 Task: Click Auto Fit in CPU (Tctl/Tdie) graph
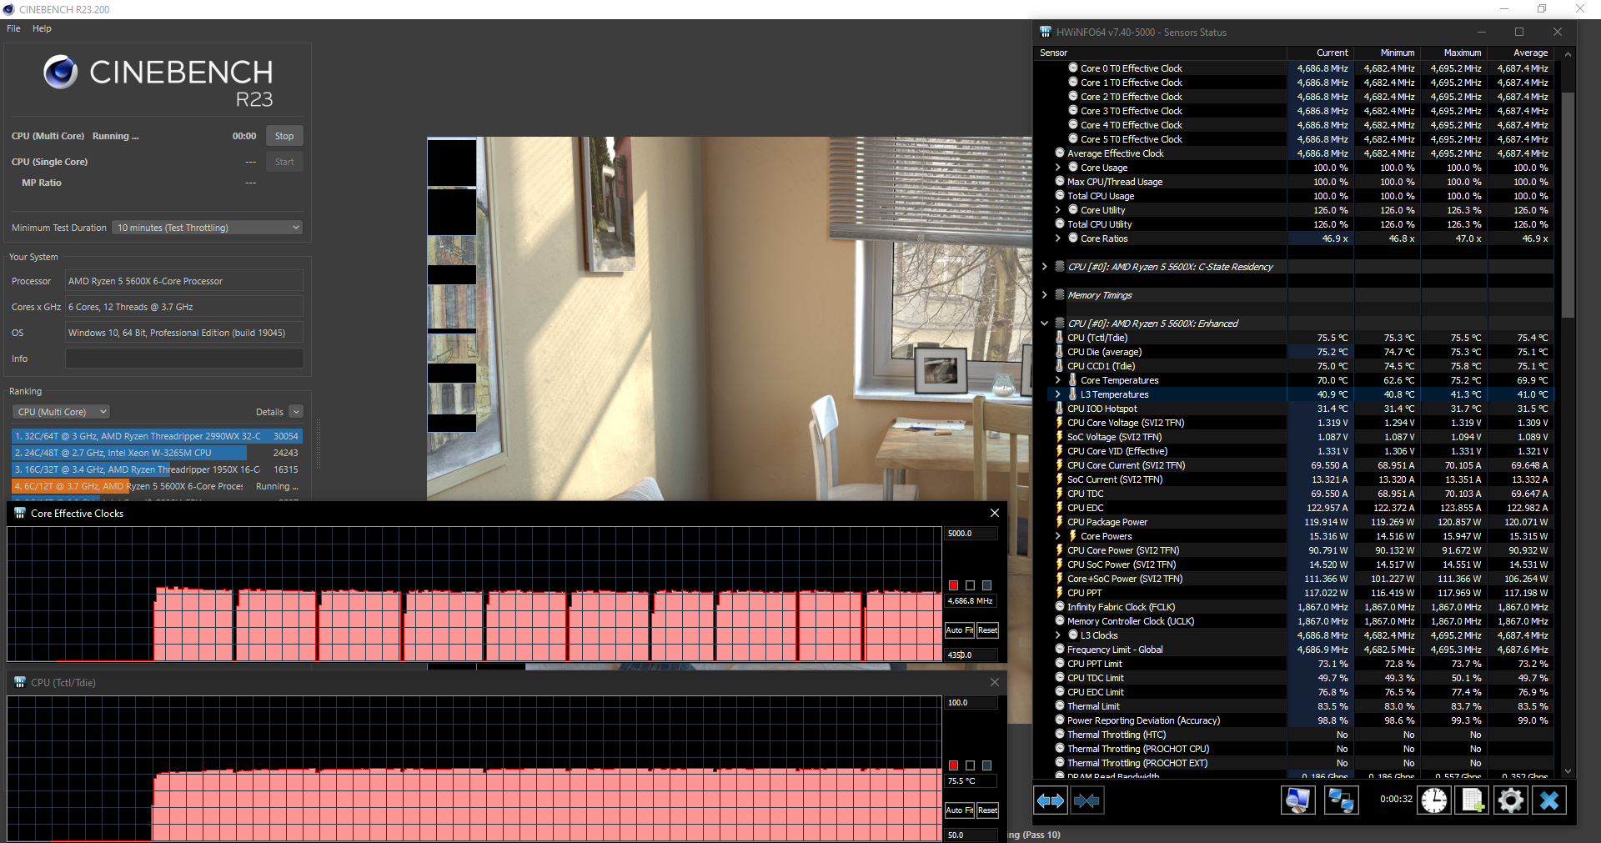pyautogui.click(x=960, y=810)
